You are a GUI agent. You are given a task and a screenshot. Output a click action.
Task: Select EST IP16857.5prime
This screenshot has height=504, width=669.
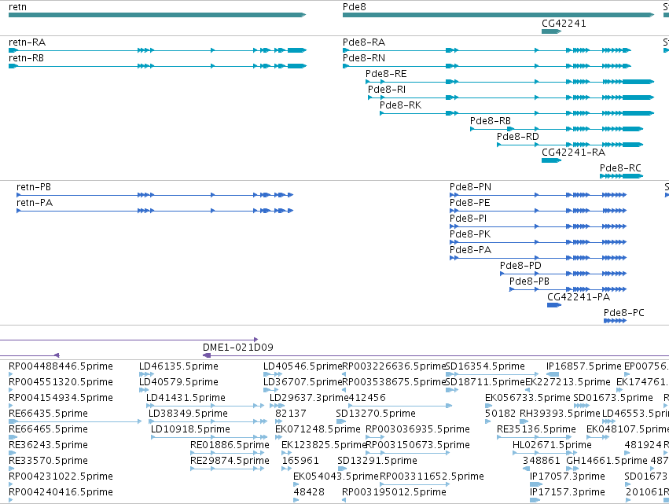coord(584,366)
